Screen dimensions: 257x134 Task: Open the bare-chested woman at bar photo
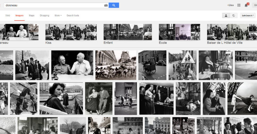tap(156, 98)
